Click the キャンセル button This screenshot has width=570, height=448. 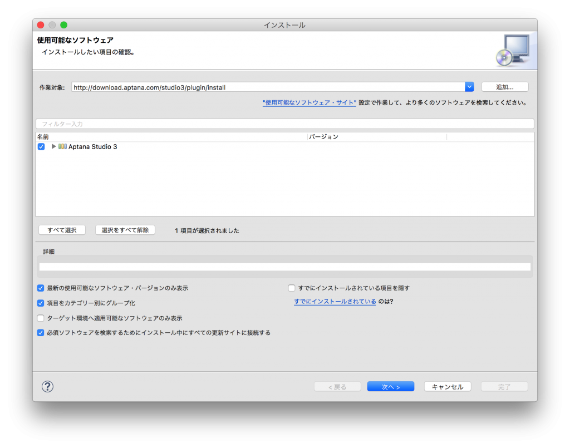(448, 387)
